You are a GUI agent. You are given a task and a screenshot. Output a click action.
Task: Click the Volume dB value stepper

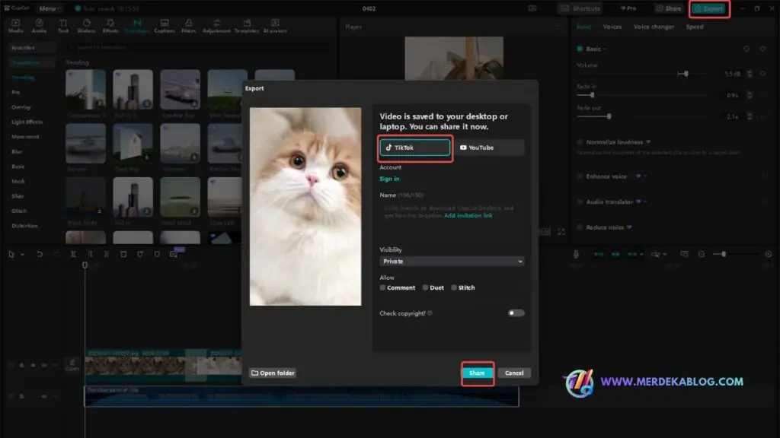(750, 74)
